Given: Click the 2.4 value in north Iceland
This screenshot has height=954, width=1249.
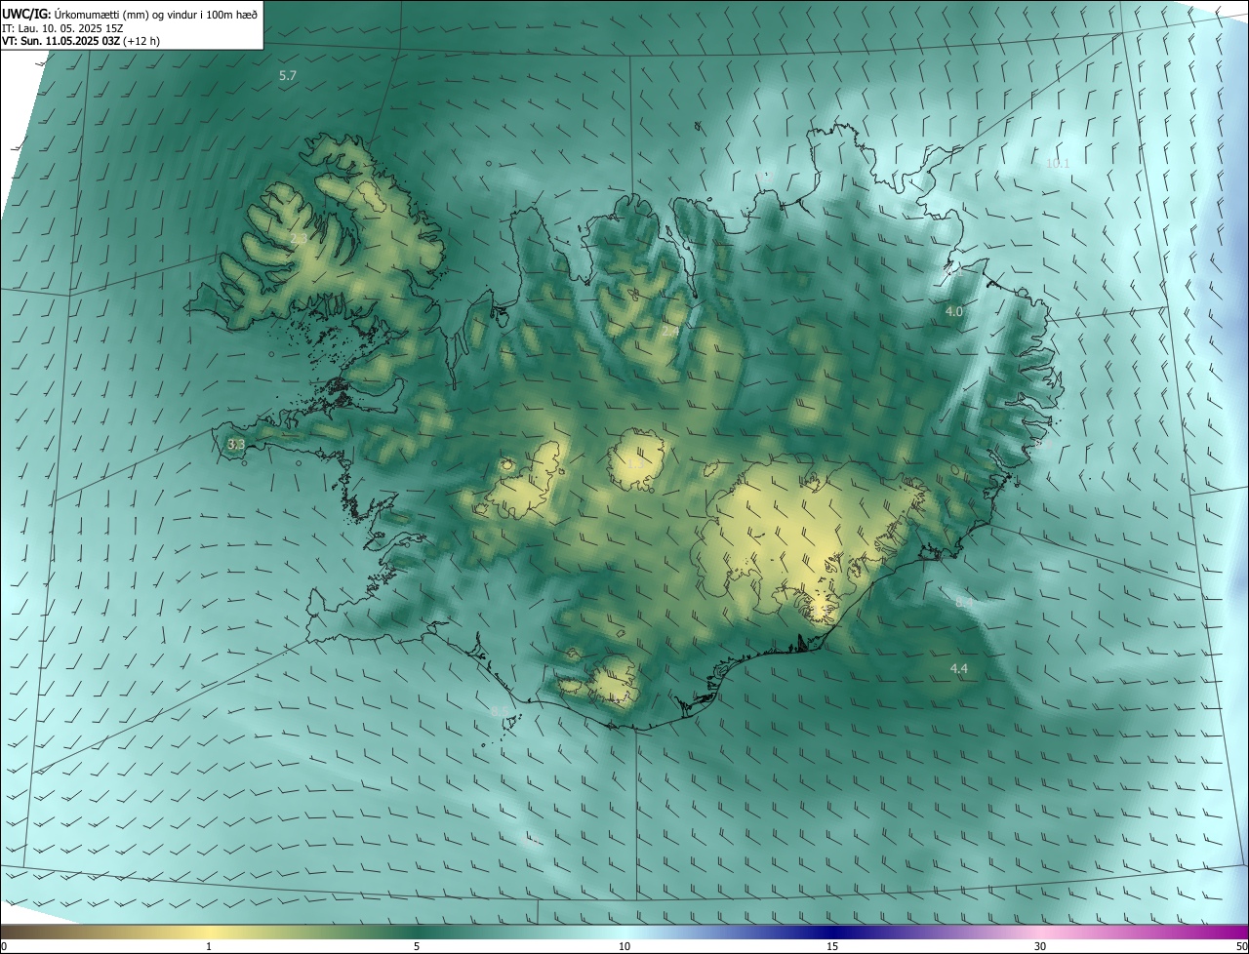Looking at the screenshot, I should click(x=669, y=332).
